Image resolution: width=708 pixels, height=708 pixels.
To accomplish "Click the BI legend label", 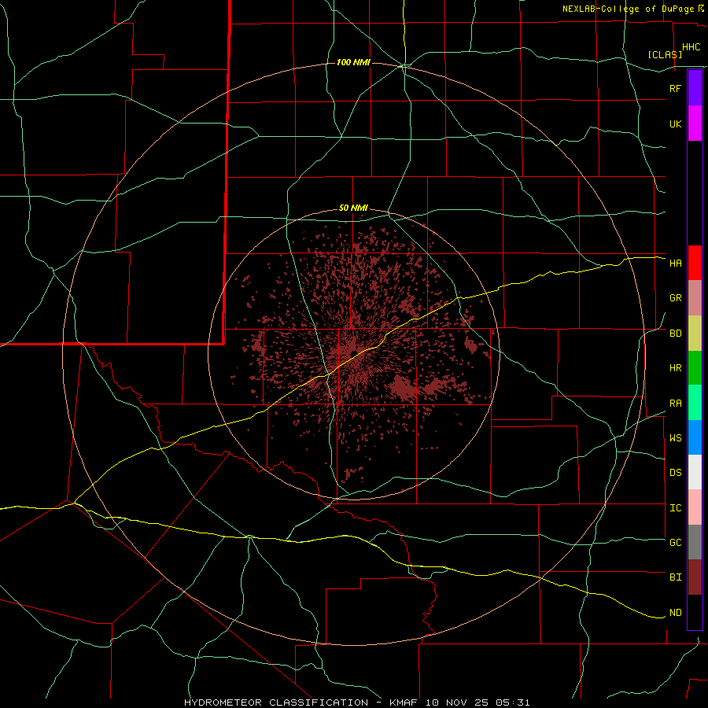I will click(x=675, y=577).
